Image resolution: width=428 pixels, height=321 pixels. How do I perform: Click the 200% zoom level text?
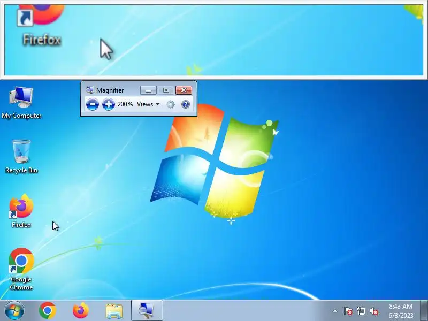[x=125, y=104]
